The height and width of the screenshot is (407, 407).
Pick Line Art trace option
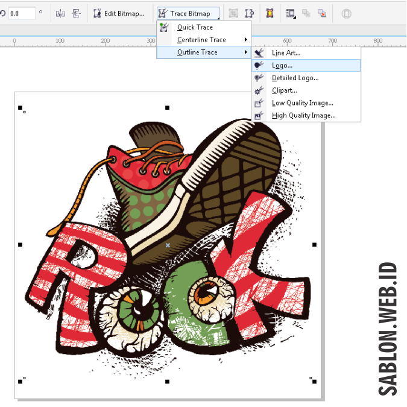click(306, 53)
